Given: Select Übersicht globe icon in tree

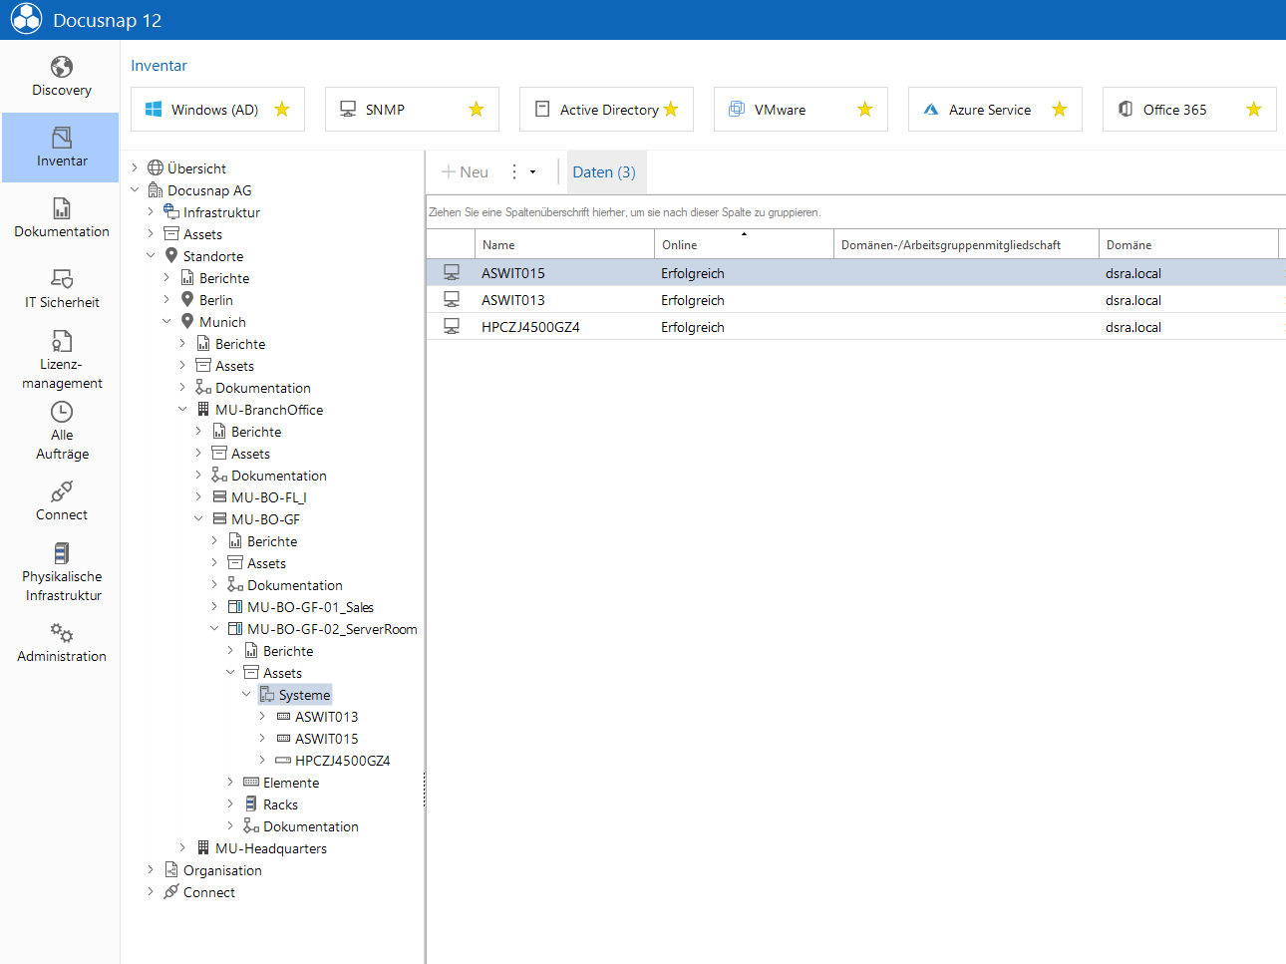Looking at the screenshot, I should (156, 168).
